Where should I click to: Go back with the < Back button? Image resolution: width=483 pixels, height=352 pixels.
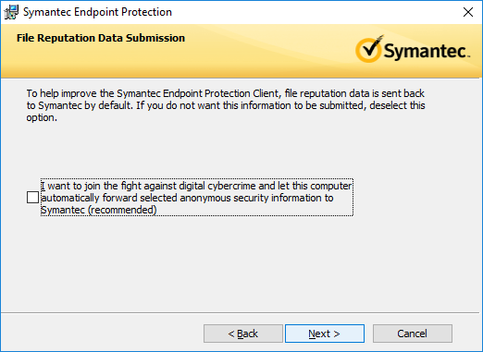[x=243, y=334]
